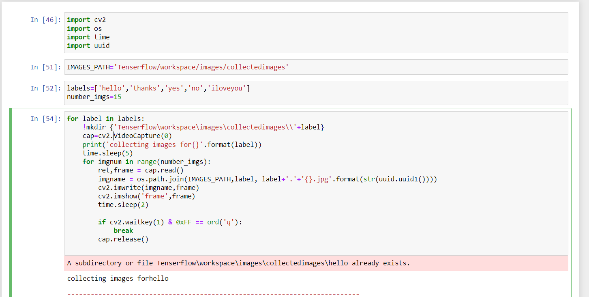The width and height of the screenshot is (589, 297).
Task: Click the cv2.waitkey if statement line
Action: click(170, 222)
